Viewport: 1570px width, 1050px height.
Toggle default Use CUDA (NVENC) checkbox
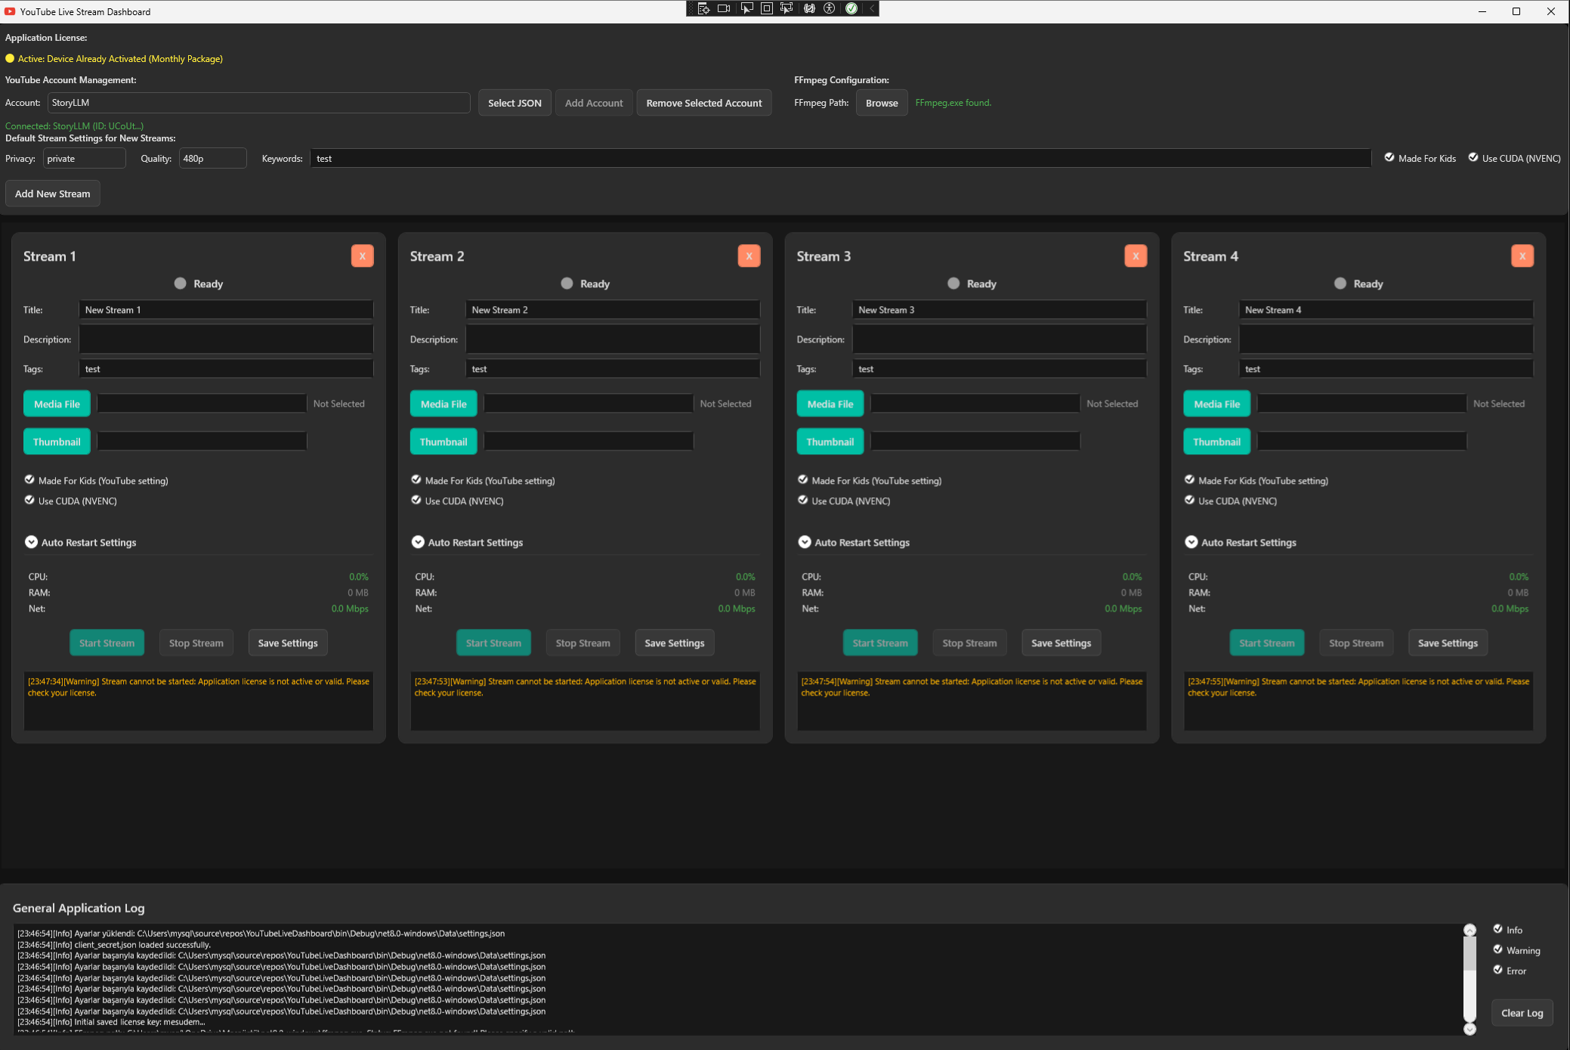click(1473, 157)
